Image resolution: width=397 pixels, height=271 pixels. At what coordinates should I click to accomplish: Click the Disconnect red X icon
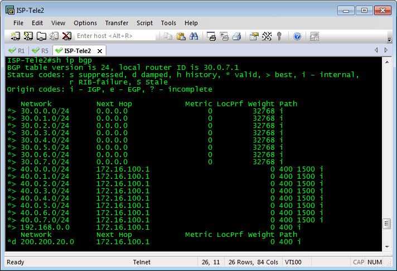67,36
